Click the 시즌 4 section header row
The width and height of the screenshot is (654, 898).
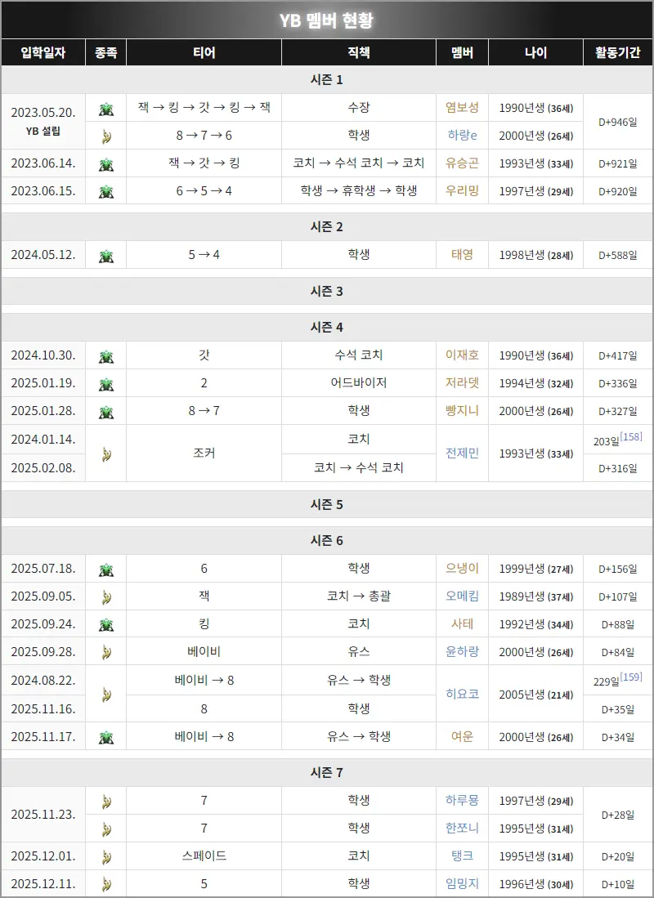(x=327, y=327)
